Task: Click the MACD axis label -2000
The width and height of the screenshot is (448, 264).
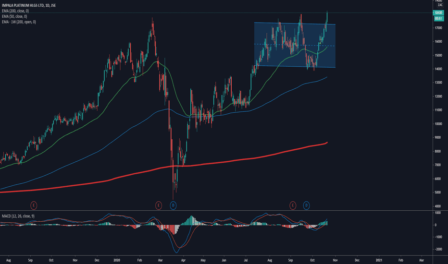Action: (x=438, y=249)
